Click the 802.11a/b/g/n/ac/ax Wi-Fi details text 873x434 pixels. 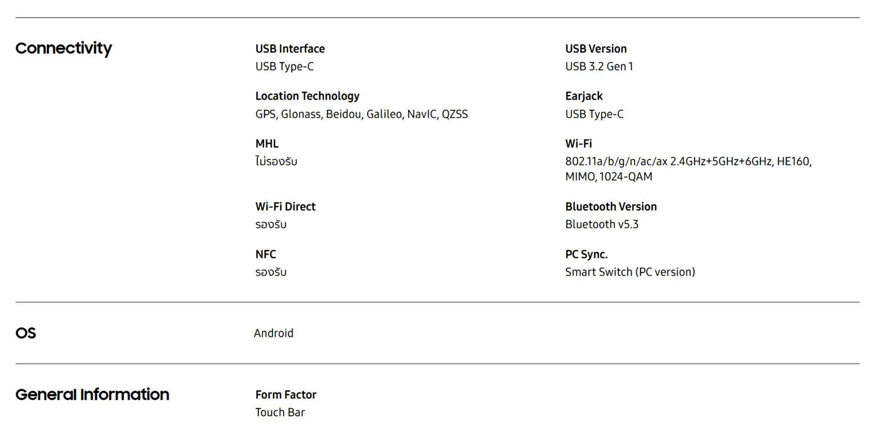pyautogui.click(x=689, y=169)
